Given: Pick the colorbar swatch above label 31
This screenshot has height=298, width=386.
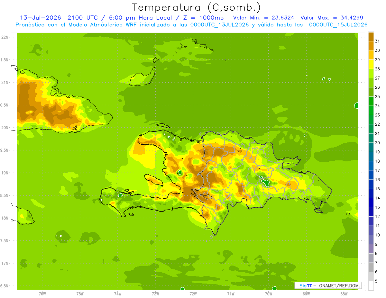Looking at the screenshot, I should (371, 37).
